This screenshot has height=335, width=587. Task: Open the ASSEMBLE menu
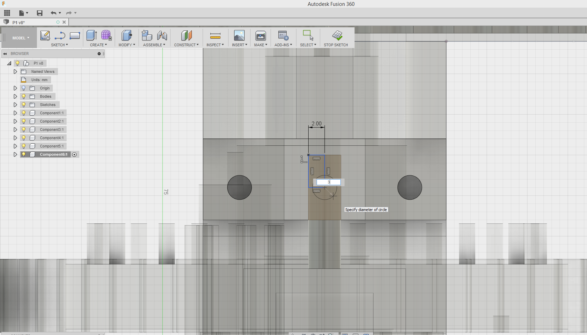(154, 45)
